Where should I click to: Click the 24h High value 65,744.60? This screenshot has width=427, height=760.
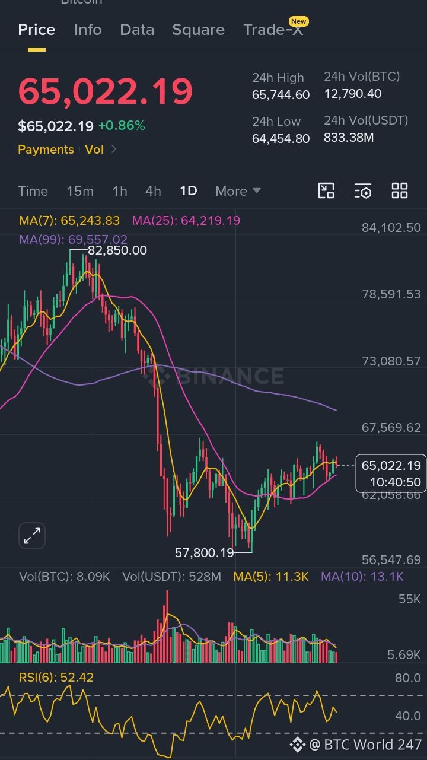pos(281,94)
